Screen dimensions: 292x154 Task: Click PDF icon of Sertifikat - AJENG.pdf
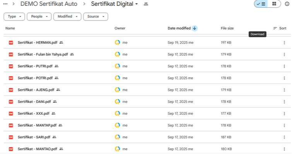click(11, 90)
